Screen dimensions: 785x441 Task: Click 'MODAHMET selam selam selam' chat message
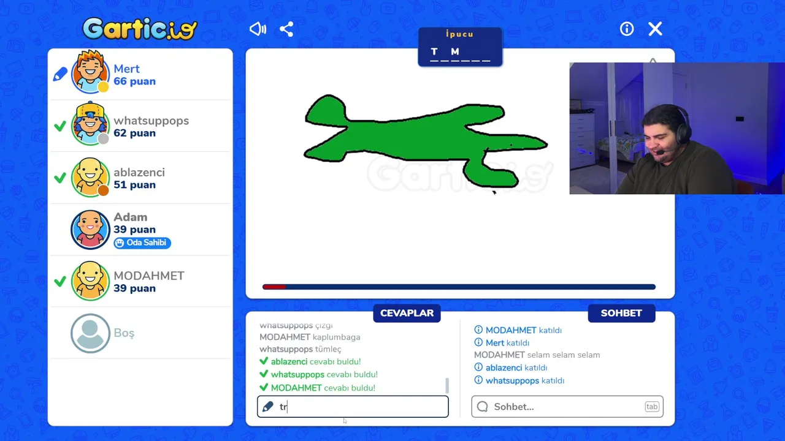point(537,355)
